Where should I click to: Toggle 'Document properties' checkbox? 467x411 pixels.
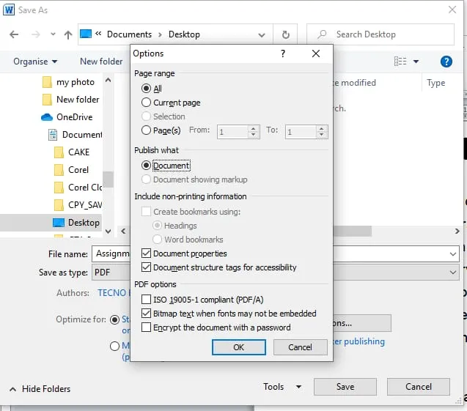[146, 253]
